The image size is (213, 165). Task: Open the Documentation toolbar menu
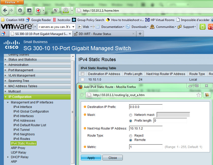pos(110,27)
